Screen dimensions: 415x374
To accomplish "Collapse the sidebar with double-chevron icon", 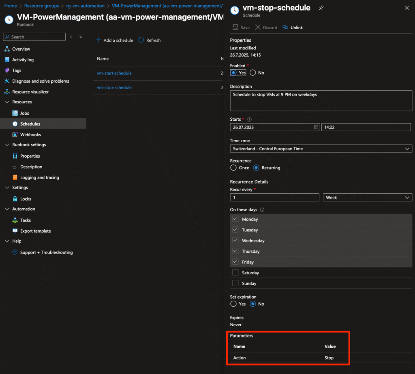I will coord(81,37).
